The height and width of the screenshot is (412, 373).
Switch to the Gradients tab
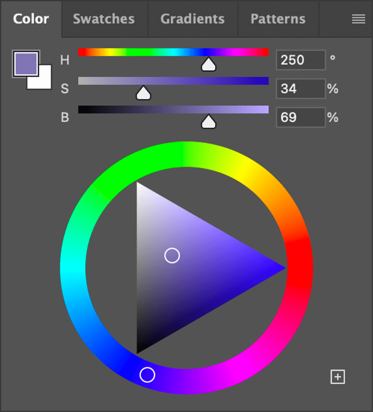193,19
